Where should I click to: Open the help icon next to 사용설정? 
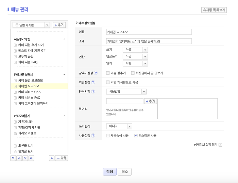pyautogui.click(x=93, y=135)
